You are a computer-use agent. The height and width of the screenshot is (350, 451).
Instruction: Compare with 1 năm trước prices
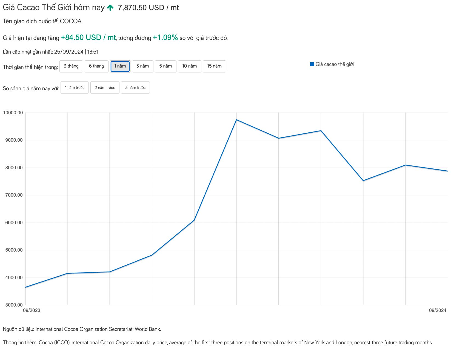tap(75, 87)
